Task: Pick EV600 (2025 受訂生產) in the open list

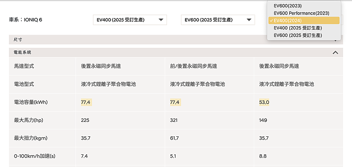Action: point(304,35)
